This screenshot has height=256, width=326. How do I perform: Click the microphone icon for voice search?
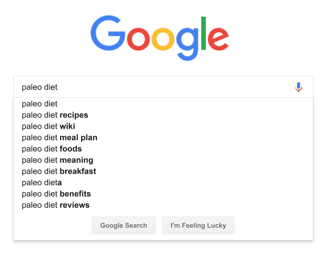[298, 87]
